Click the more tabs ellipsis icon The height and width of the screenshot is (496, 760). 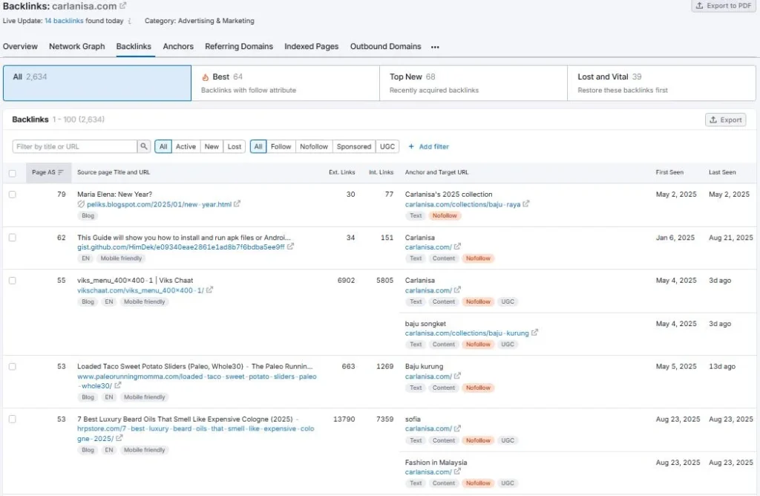(x=435, y=47)
